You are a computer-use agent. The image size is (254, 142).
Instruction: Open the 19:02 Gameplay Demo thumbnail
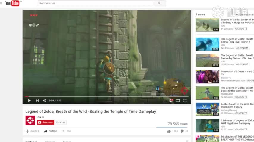208,60
